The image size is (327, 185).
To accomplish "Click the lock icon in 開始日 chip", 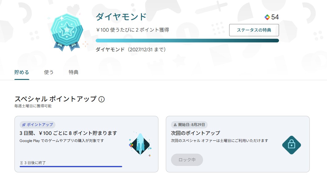I will click(x=175, y=125).
